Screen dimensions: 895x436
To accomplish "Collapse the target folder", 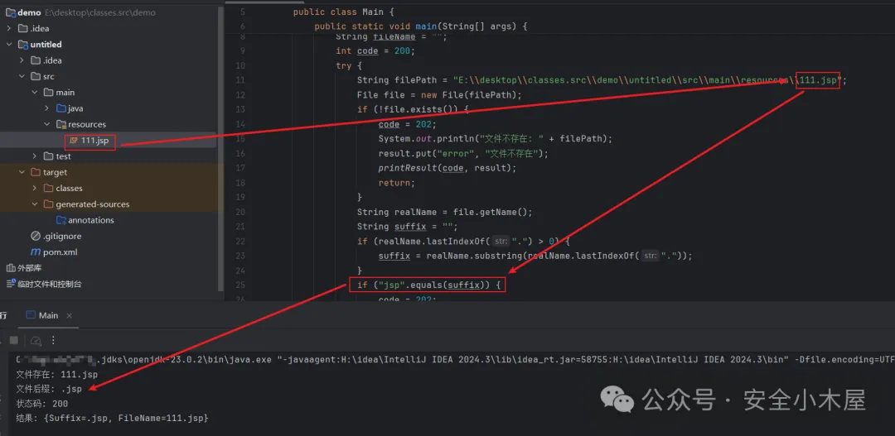I will click(22, 172).
